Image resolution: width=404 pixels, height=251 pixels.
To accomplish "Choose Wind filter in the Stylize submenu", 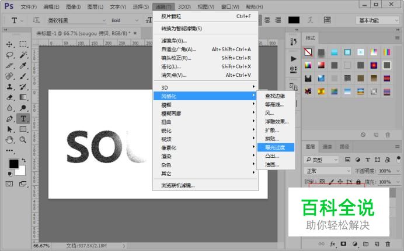I will tap(276, 113).
